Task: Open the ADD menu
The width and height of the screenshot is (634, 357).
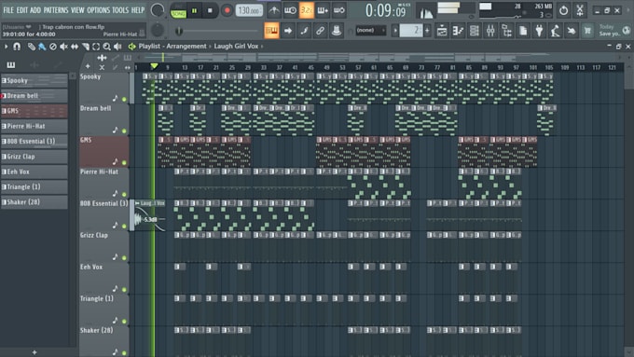Action: pos(35,10)
